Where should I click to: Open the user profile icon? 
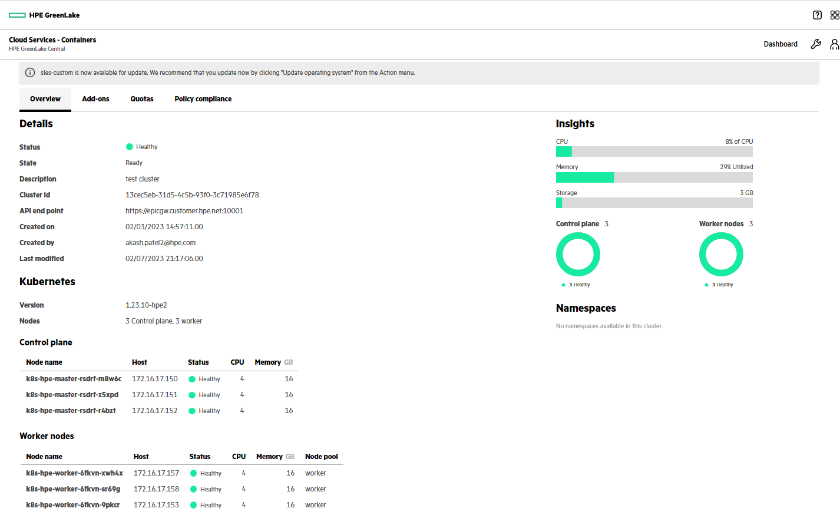(x=835, y=44)
